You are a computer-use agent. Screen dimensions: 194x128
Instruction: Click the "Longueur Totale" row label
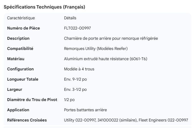point(23,79)
